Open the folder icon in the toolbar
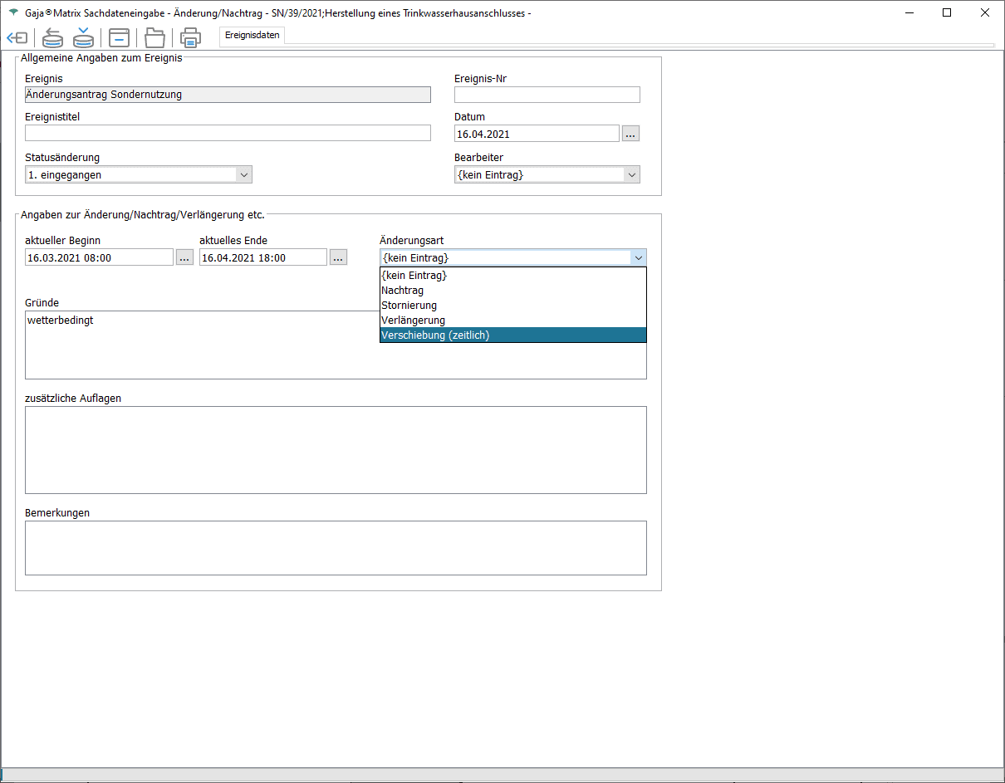The width and height of the screenshot is (1005, 783). pyautogui.click(x=154, y=38)
